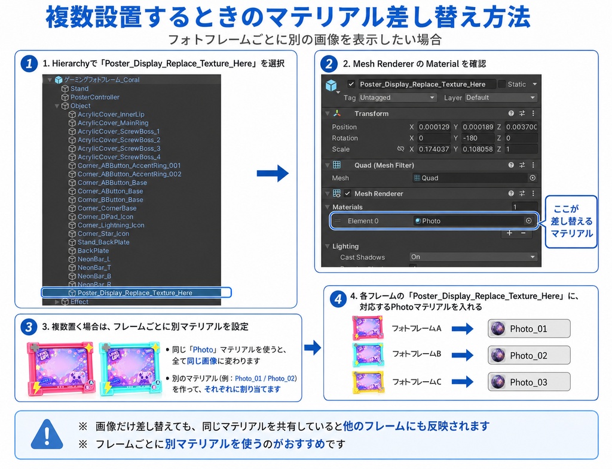The height and width of the screenshot is (469, 612).
Task: Open Transform component preset settings icon
Action: point(522,113)
